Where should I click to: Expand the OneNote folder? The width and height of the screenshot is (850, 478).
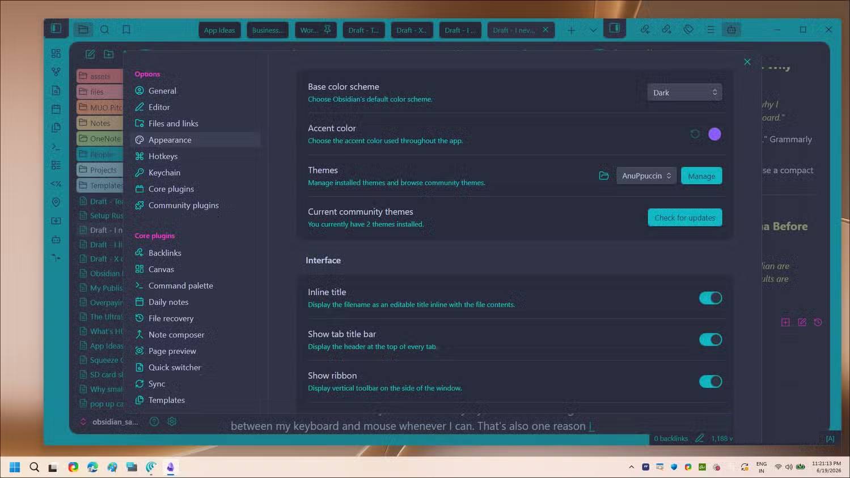pos(100,138)
